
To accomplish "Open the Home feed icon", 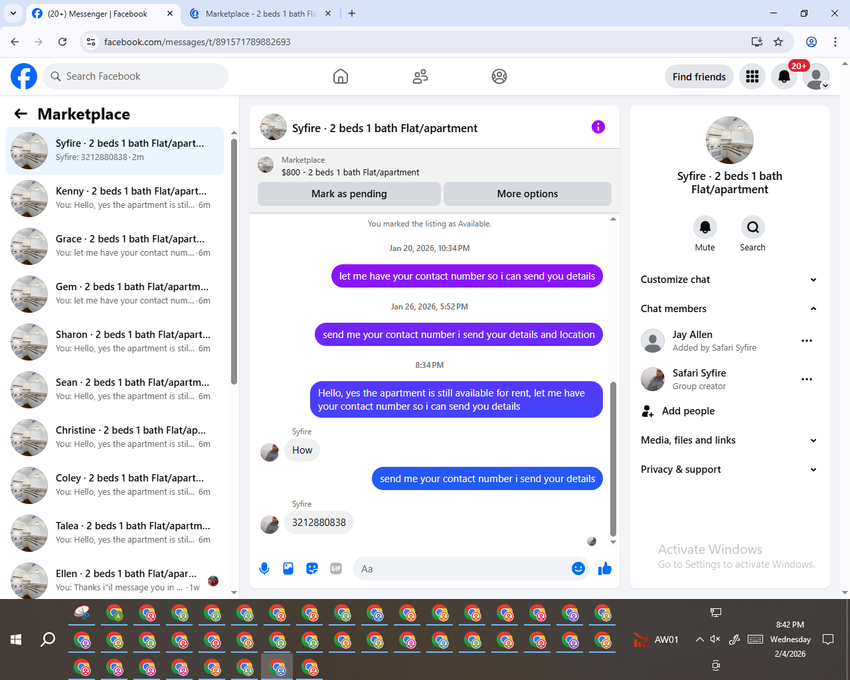I will pyautogui.click(x=341, y=76).
